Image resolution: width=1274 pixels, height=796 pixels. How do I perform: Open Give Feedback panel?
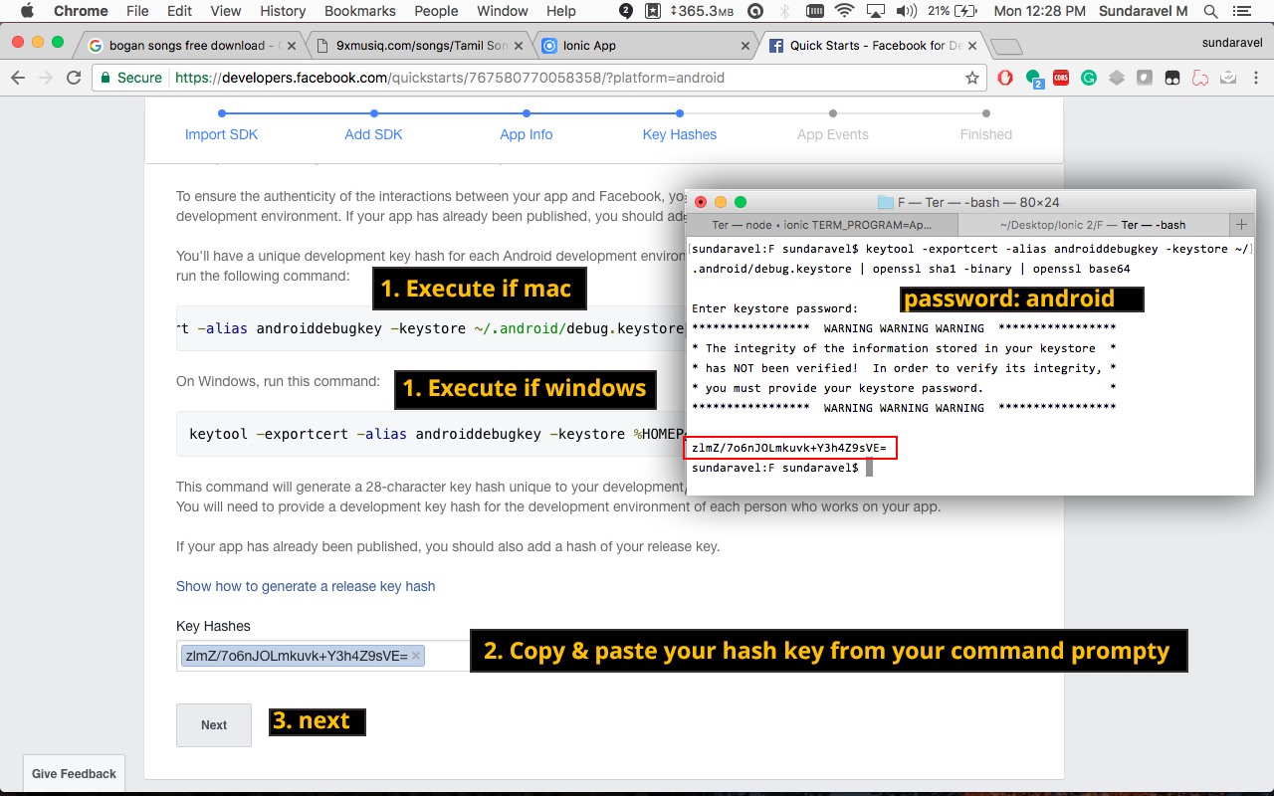(x=74, y=773)
